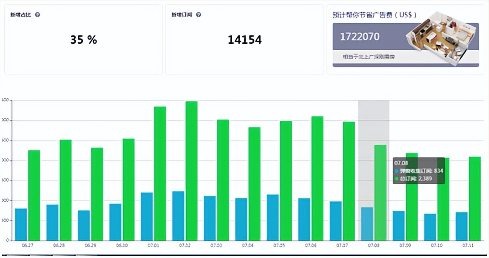Click the help icon beside 新增订阅
Image resolution: width=489 pixels, height=258 pixels.
click(x=199, y=14)
